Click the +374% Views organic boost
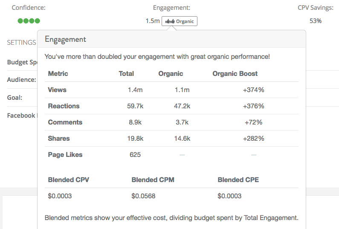The width and height of the screenshot is (339, 229). 254,90
